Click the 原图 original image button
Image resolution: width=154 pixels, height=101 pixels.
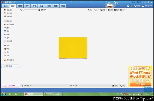point(103,10)
